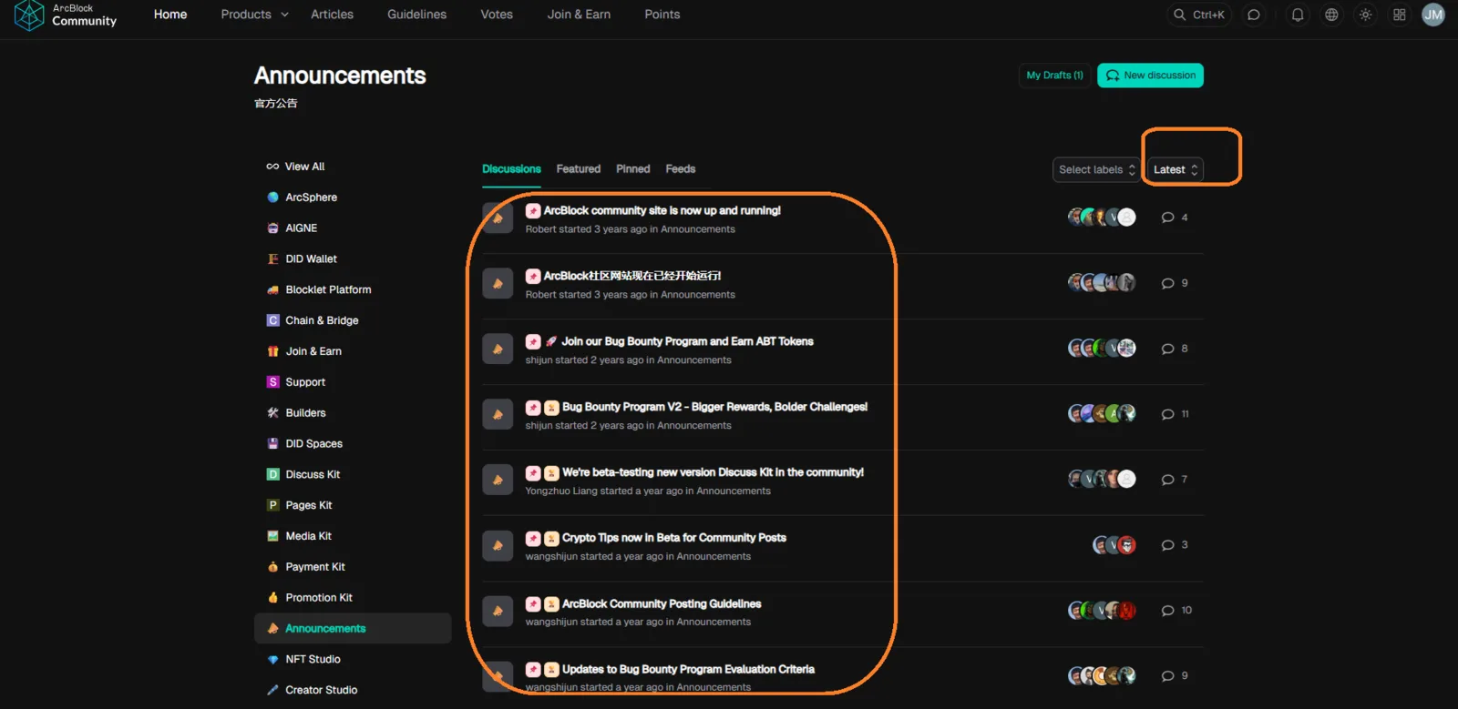Open the Chinese-titled ArcBlock post by Robert
1458x709 pixels.
pyautogui.click(x=632, y=277)
